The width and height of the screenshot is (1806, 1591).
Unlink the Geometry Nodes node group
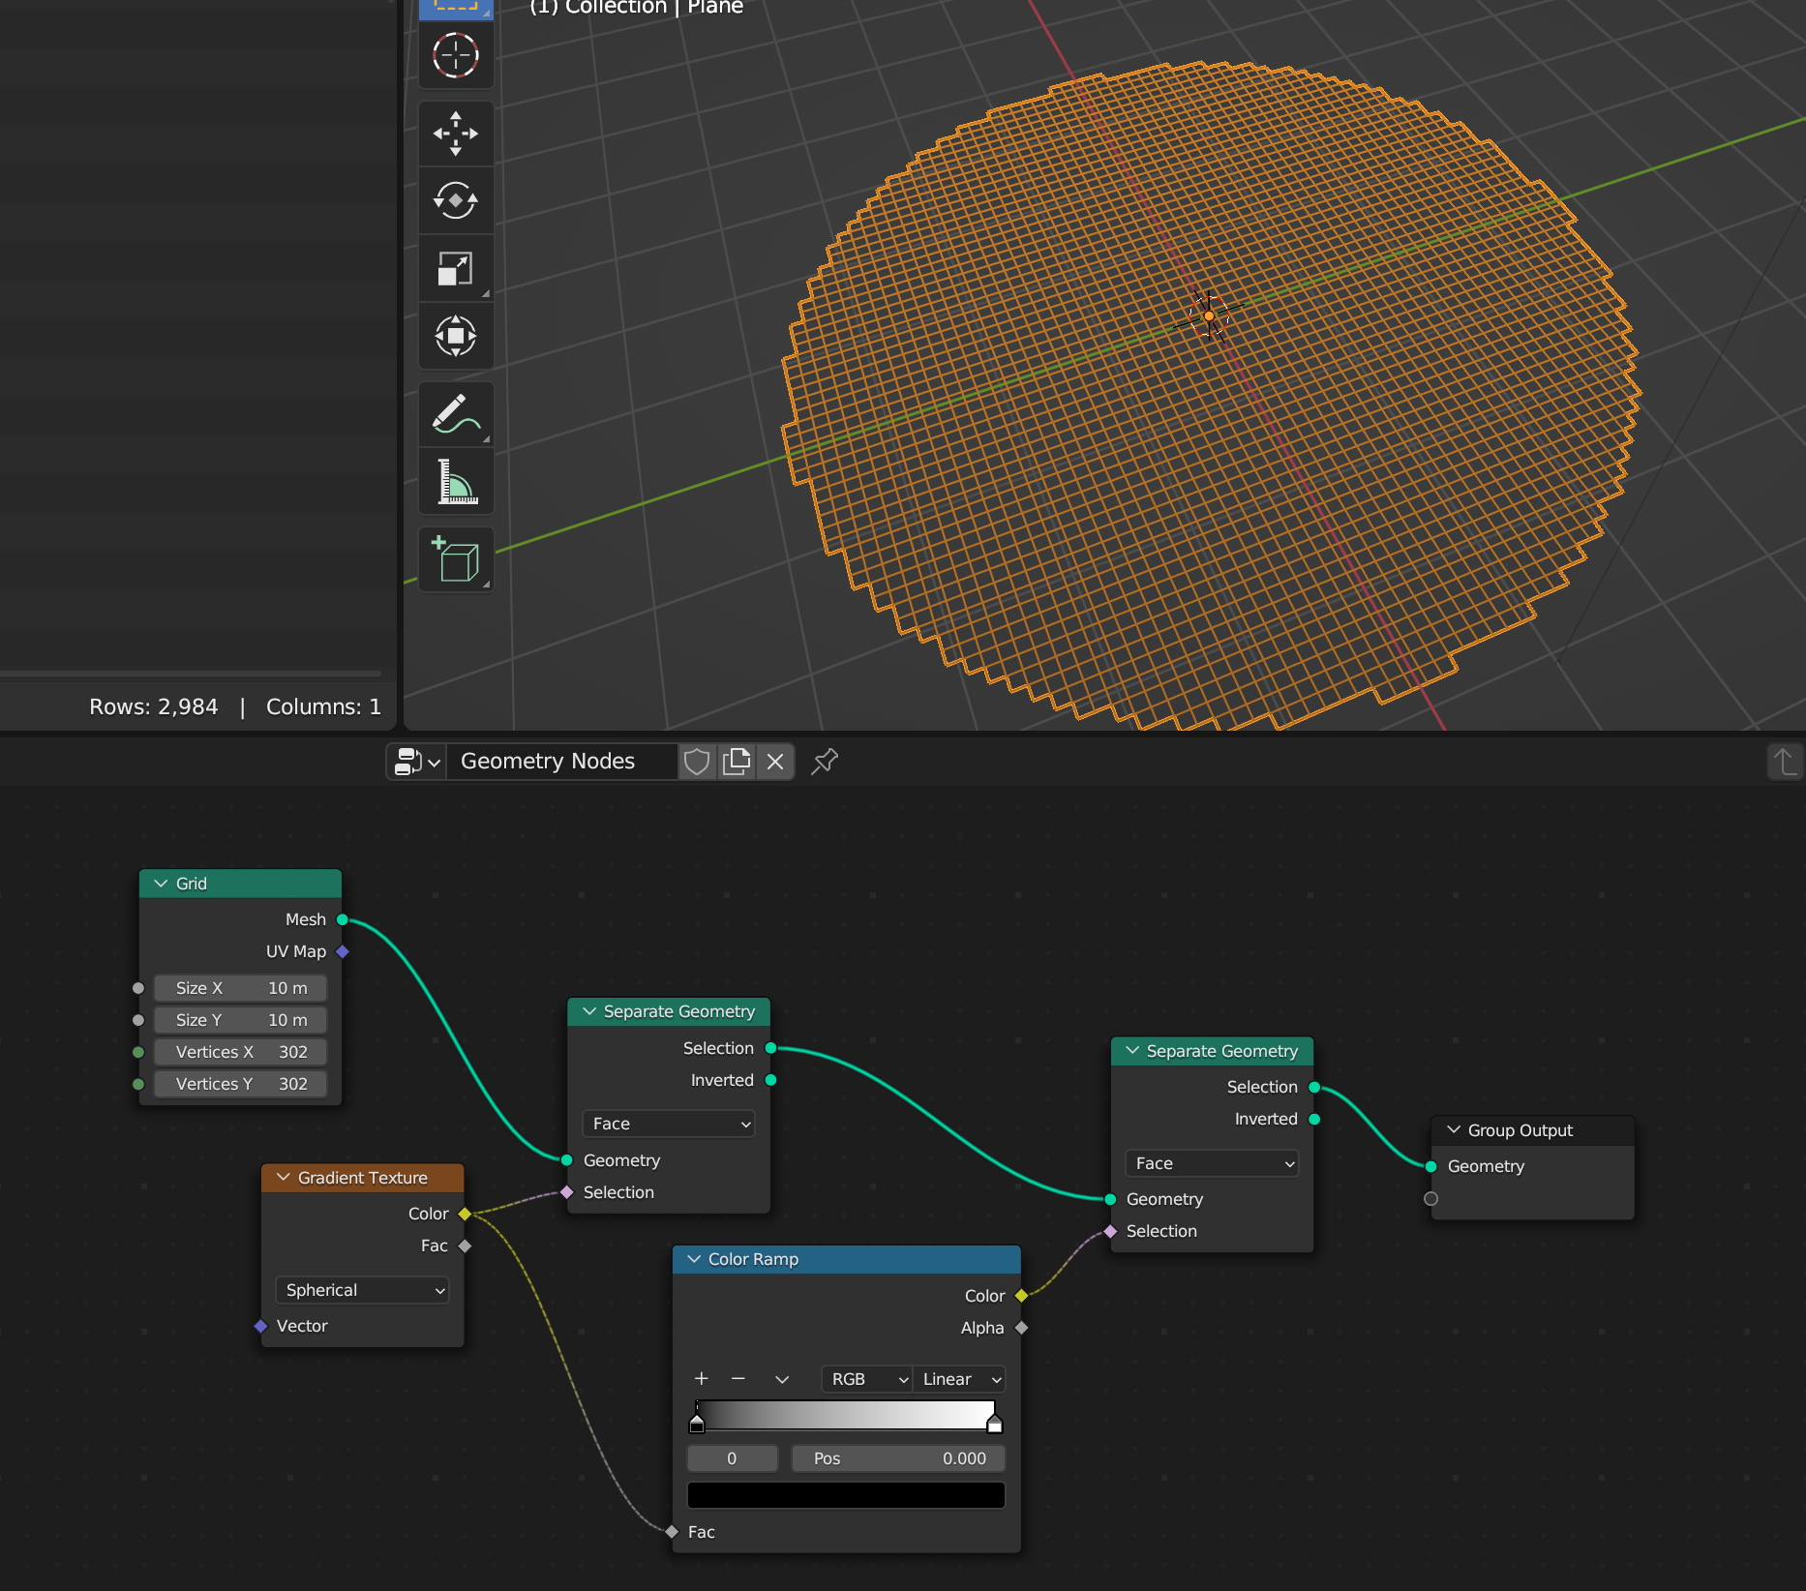pos(775,762)
